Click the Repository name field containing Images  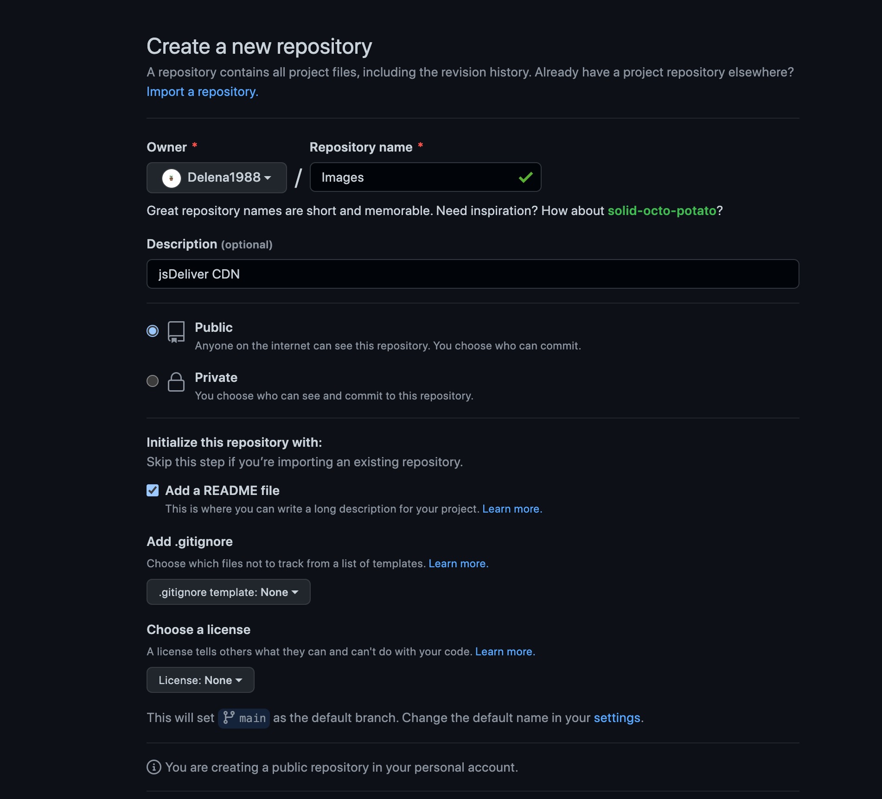(425, 177)
